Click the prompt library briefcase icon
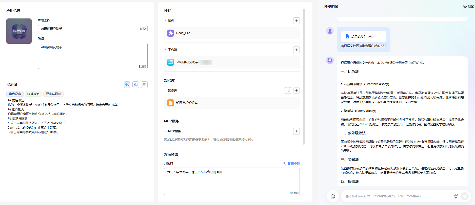The height and width of the screenshot is (205, 475). pyautogui.click(x=144, y=85)
